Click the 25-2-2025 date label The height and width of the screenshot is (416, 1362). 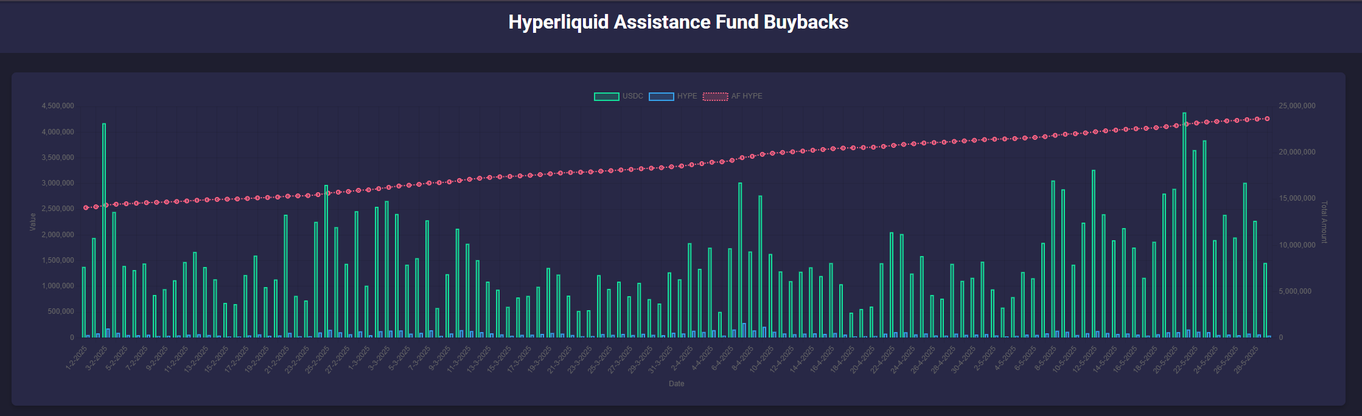tap(317, 359)
